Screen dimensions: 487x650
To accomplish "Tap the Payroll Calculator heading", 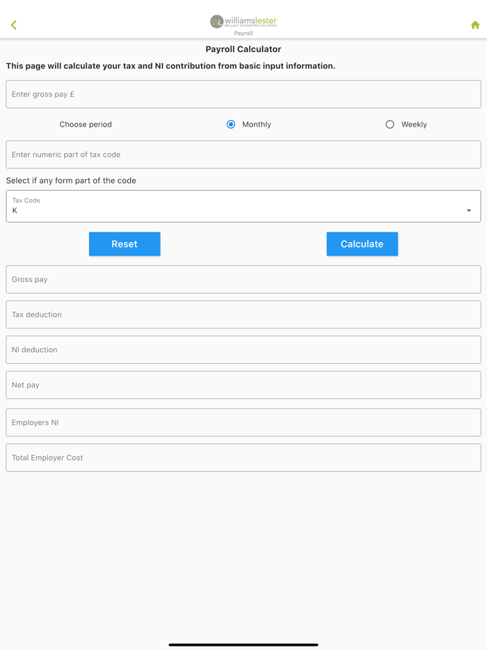I will coord(243,49).
